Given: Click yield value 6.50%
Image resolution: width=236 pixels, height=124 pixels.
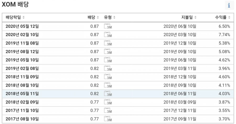Looking at the screenshot, I should [x=224, y=26].
